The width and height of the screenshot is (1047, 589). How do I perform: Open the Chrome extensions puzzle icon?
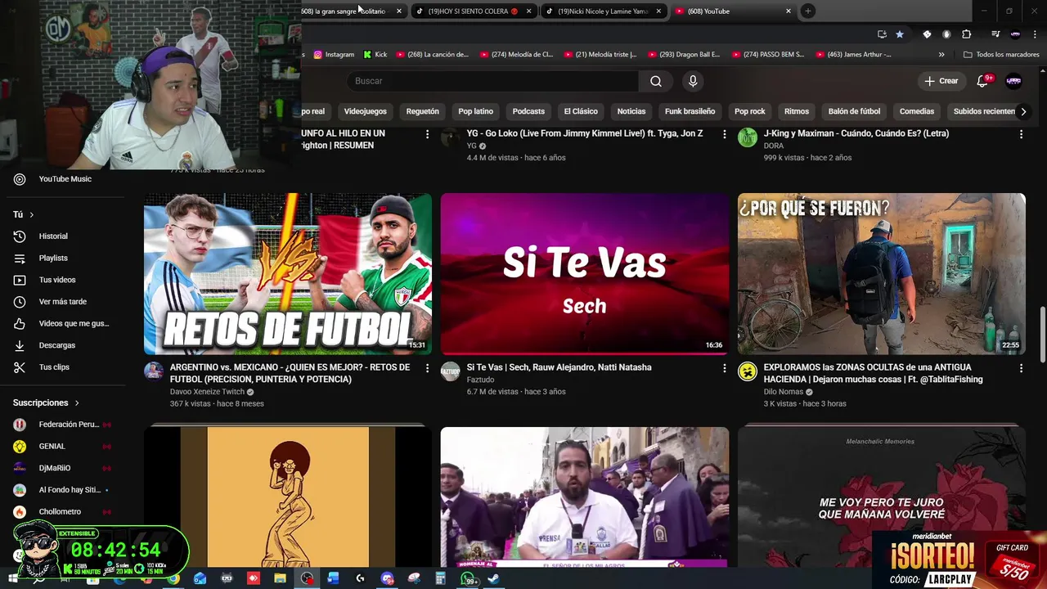click(x=967, y=34)
